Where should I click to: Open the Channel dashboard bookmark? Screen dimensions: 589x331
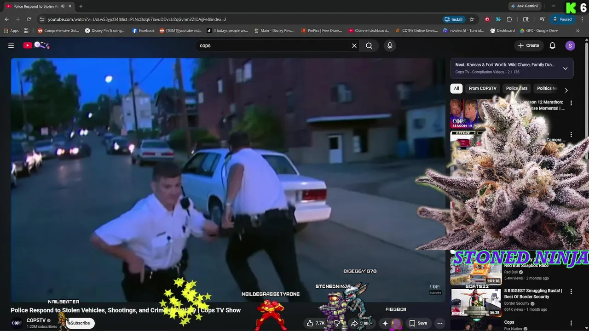tap(369, 31)
